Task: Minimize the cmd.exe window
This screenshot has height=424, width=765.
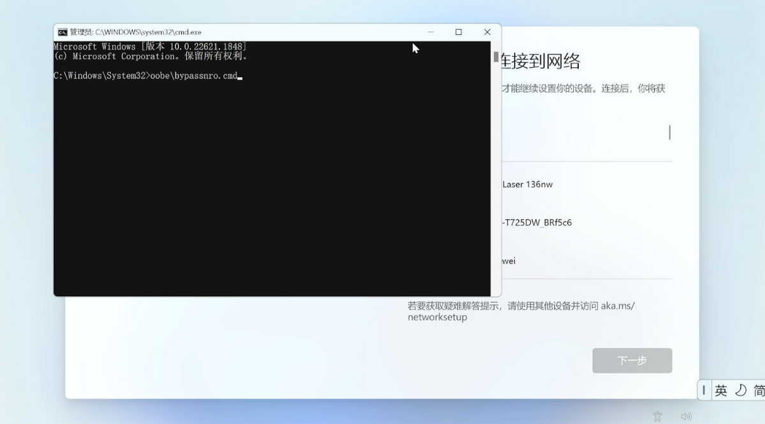Action: [x=431, y=32]
